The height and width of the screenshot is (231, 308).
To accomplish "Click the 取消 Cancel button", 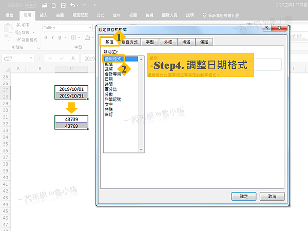I will click(x=272, y=196).
